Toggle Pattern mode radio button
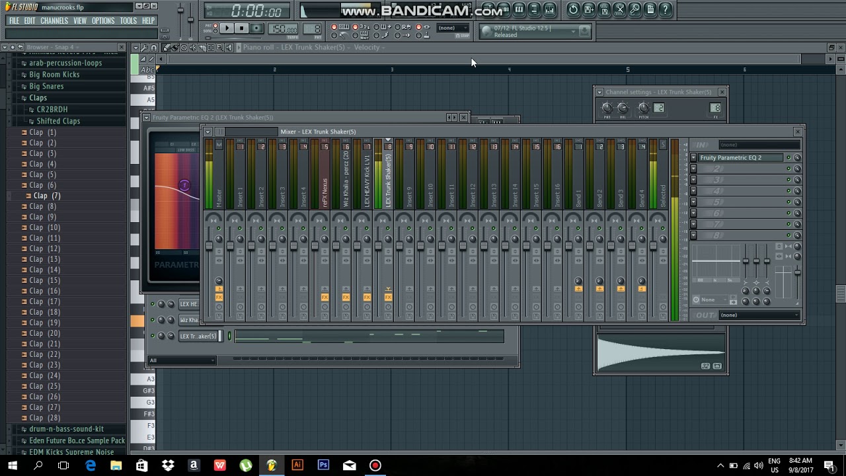 click(217, 26)
